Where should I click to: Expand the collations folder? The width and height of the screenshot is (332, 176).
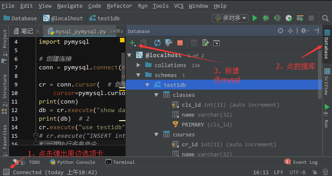click(x=138, y=65)
